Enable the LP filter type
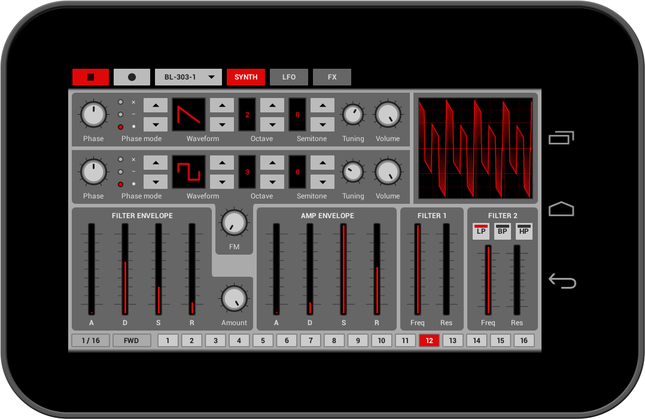The height and width of the screenshot is (419, 645). point(481,231)
